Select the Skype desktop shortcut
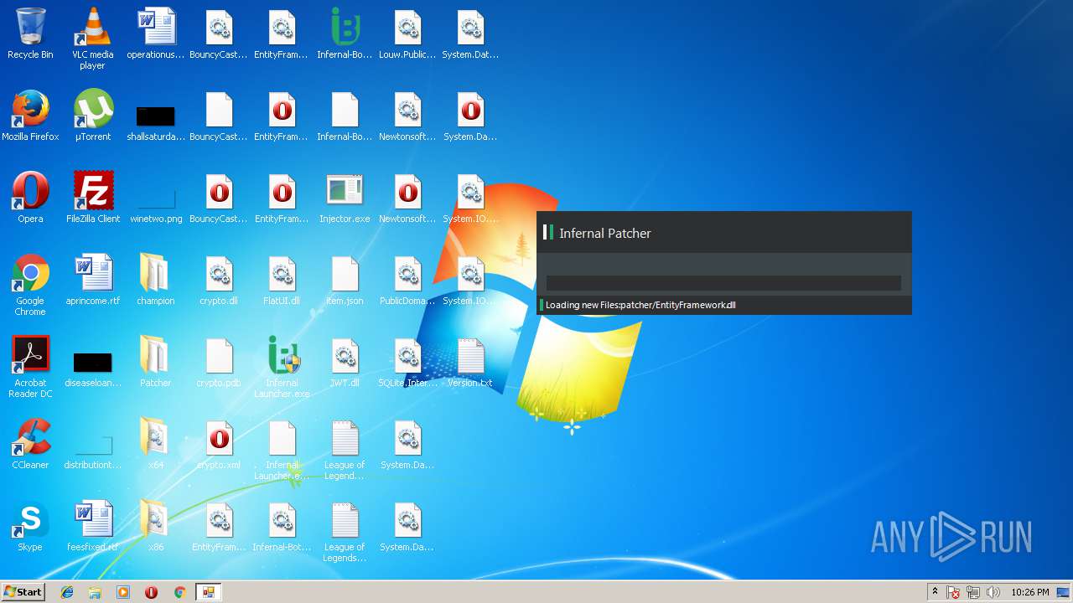Image resolution: width=1073 pixels, height=603 pixels. (x=30, y=526)
